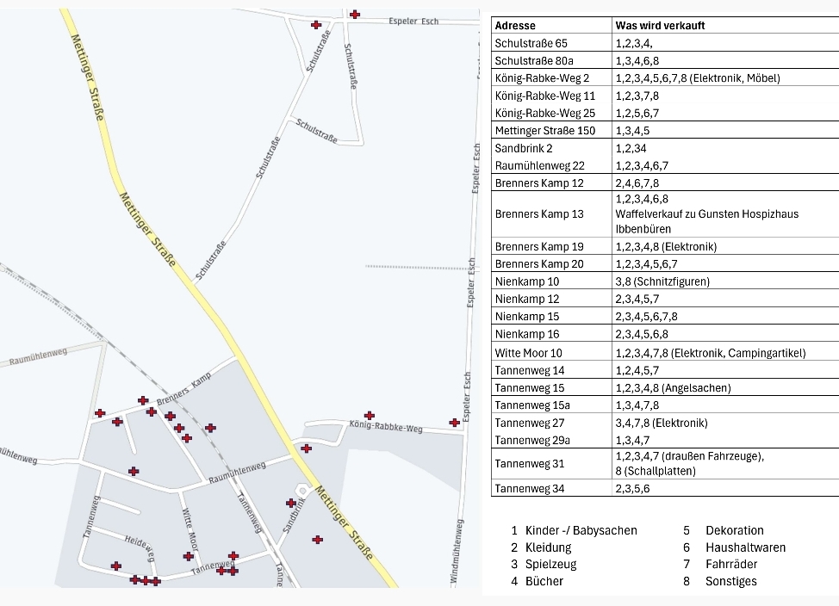The image size is (839, 606).
Task: Click marker directly left of Brenners Kamp label
Action: 143,400
